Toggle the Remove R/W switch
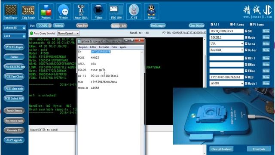 click(x=119, y=26)
